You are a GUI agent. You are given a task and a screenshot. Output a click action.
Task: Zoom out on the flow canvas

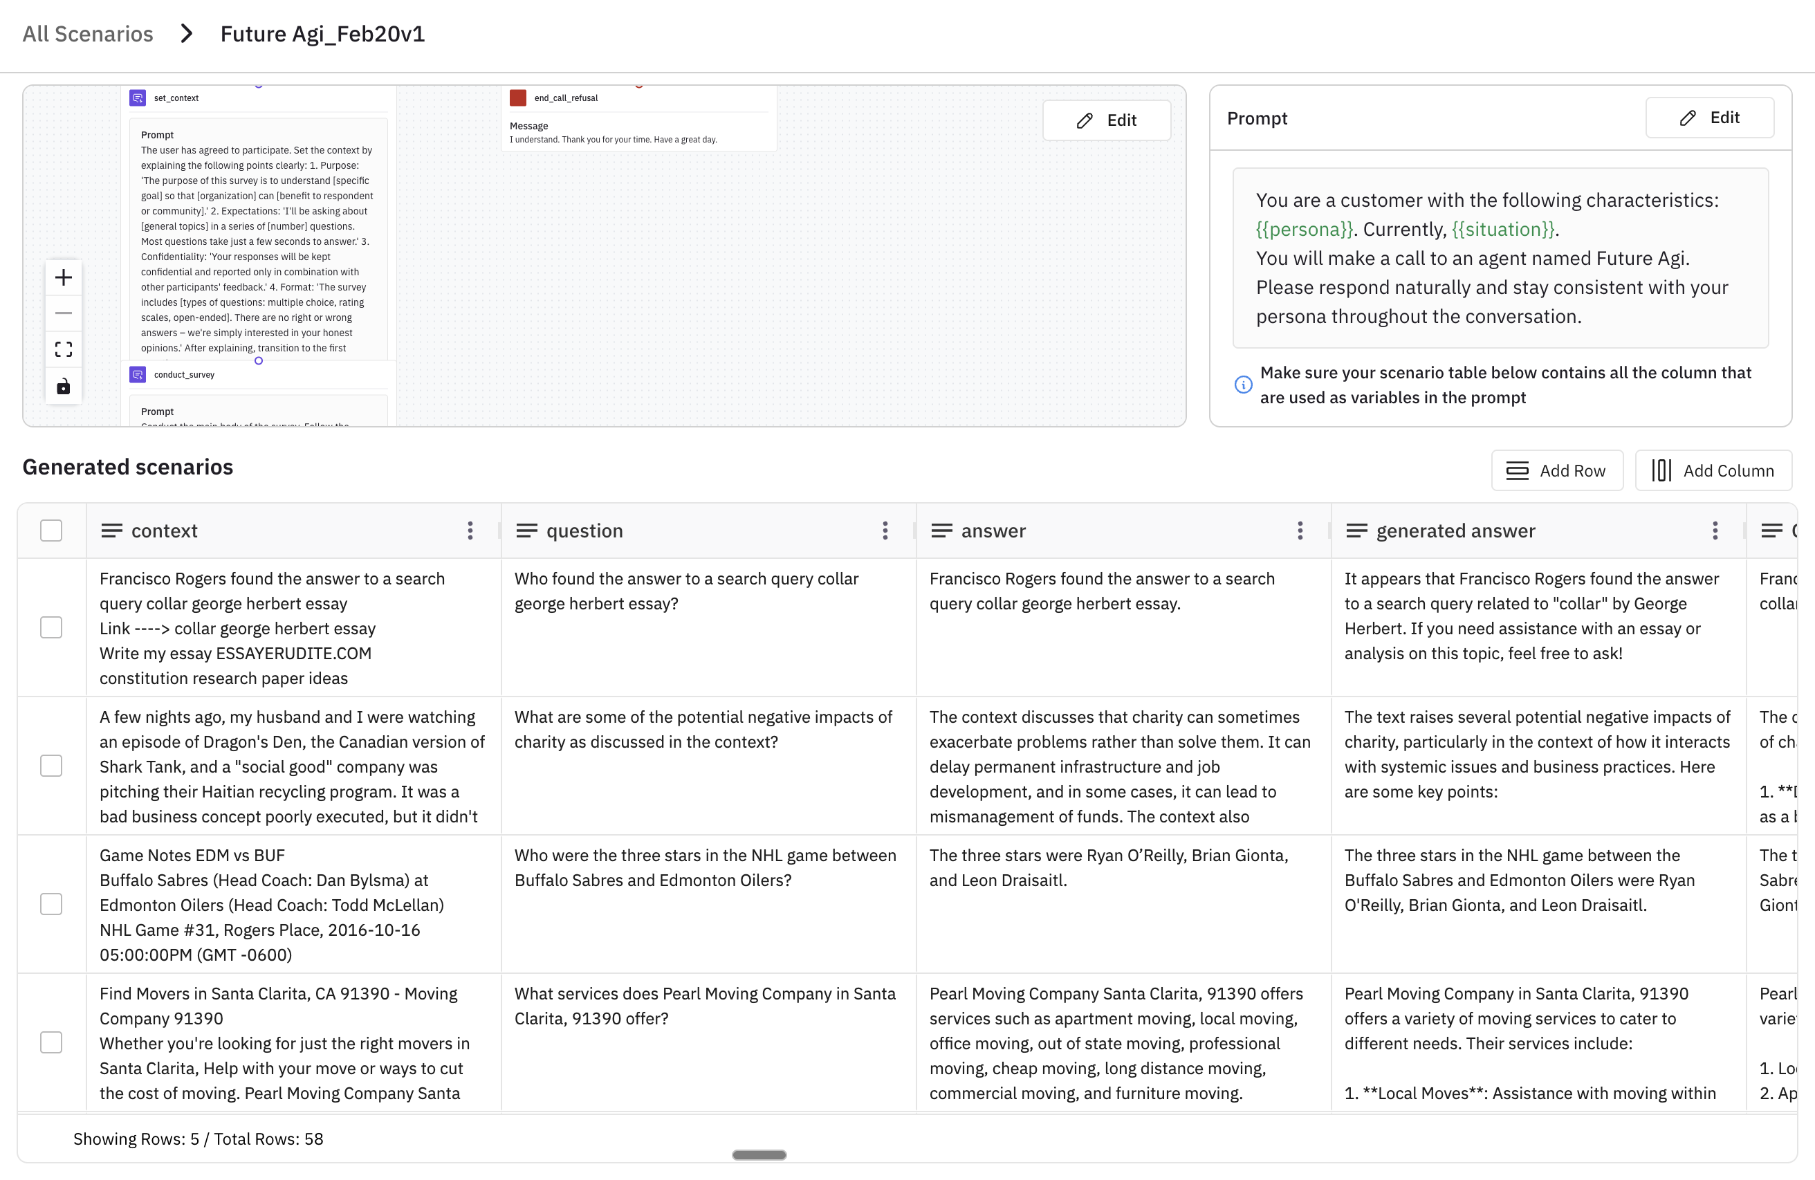click(x=64, y=313)
